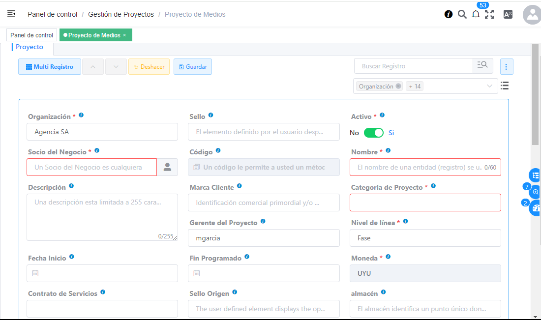Collapse the sidebar with the hamburger icon
The width and height of the screenshot is (541, 320).
(11, 14)
